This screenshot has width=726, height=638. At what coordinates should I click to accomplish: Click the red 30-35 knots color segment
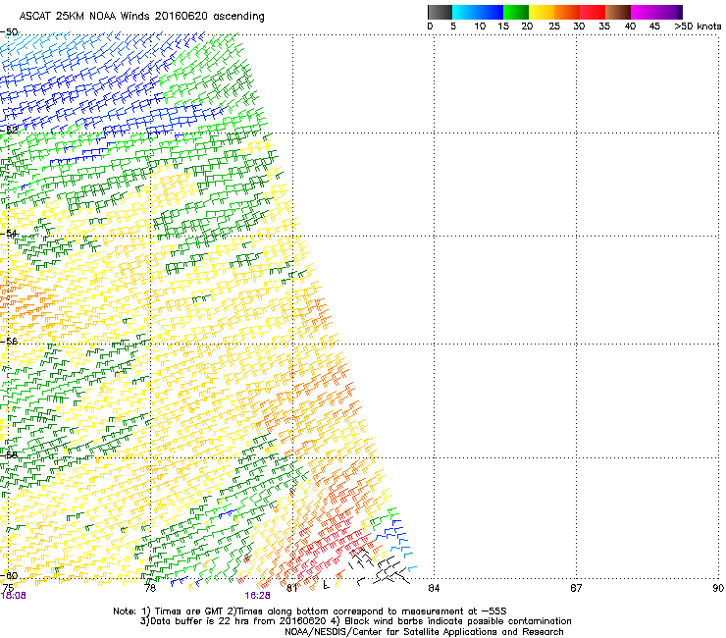593,12
